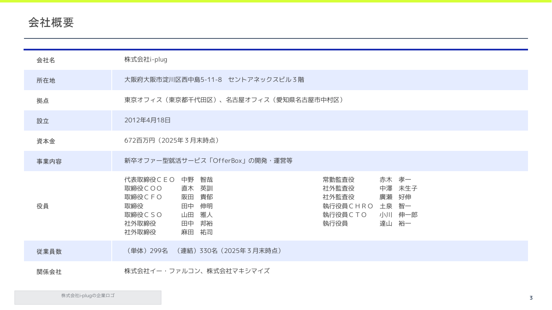This screenshot has width=552, height=310.
Task: Click the company name value "株式会社i-plug"
Action: click(x=146, y=60)
